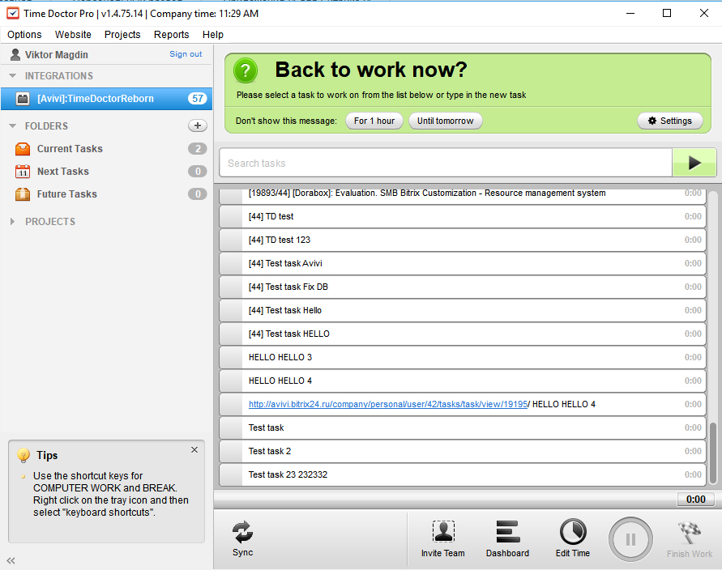The height and width of the screenshot is (570, 722).
Task: Click Time Doctor app logo in title bar
Action: pos(13,13)
